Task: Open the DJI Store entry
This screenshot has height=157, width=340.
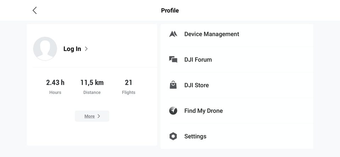Action: 237,85
